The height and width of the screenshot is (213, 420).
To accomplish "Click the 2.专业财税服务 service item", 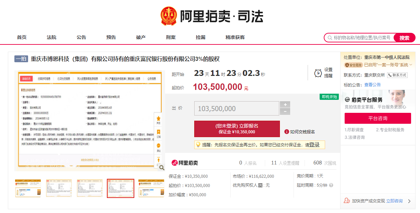I will tap(390, 130).
